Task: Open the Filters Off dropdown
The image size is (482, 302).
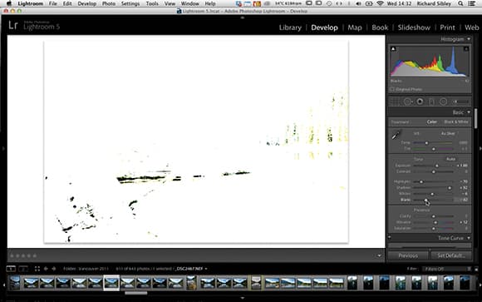Action: (446, 269)
